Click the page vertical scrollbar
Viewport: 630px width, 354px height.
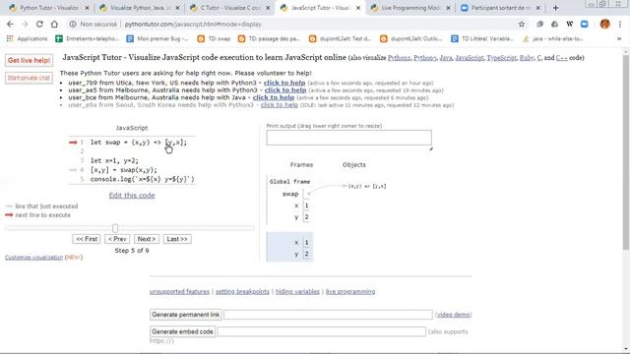626,152
